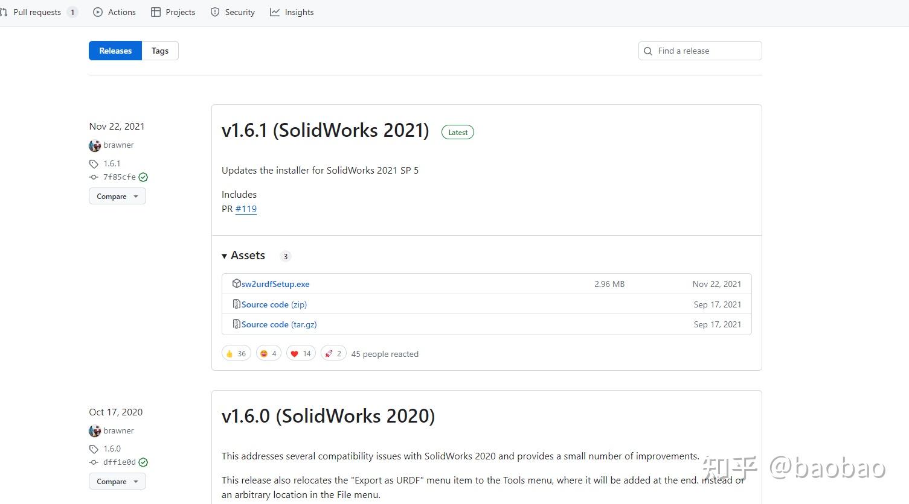Click the rocket reaction emoji
The width and height of the screenshot is (909, 504).
click(x=329, y=354)
